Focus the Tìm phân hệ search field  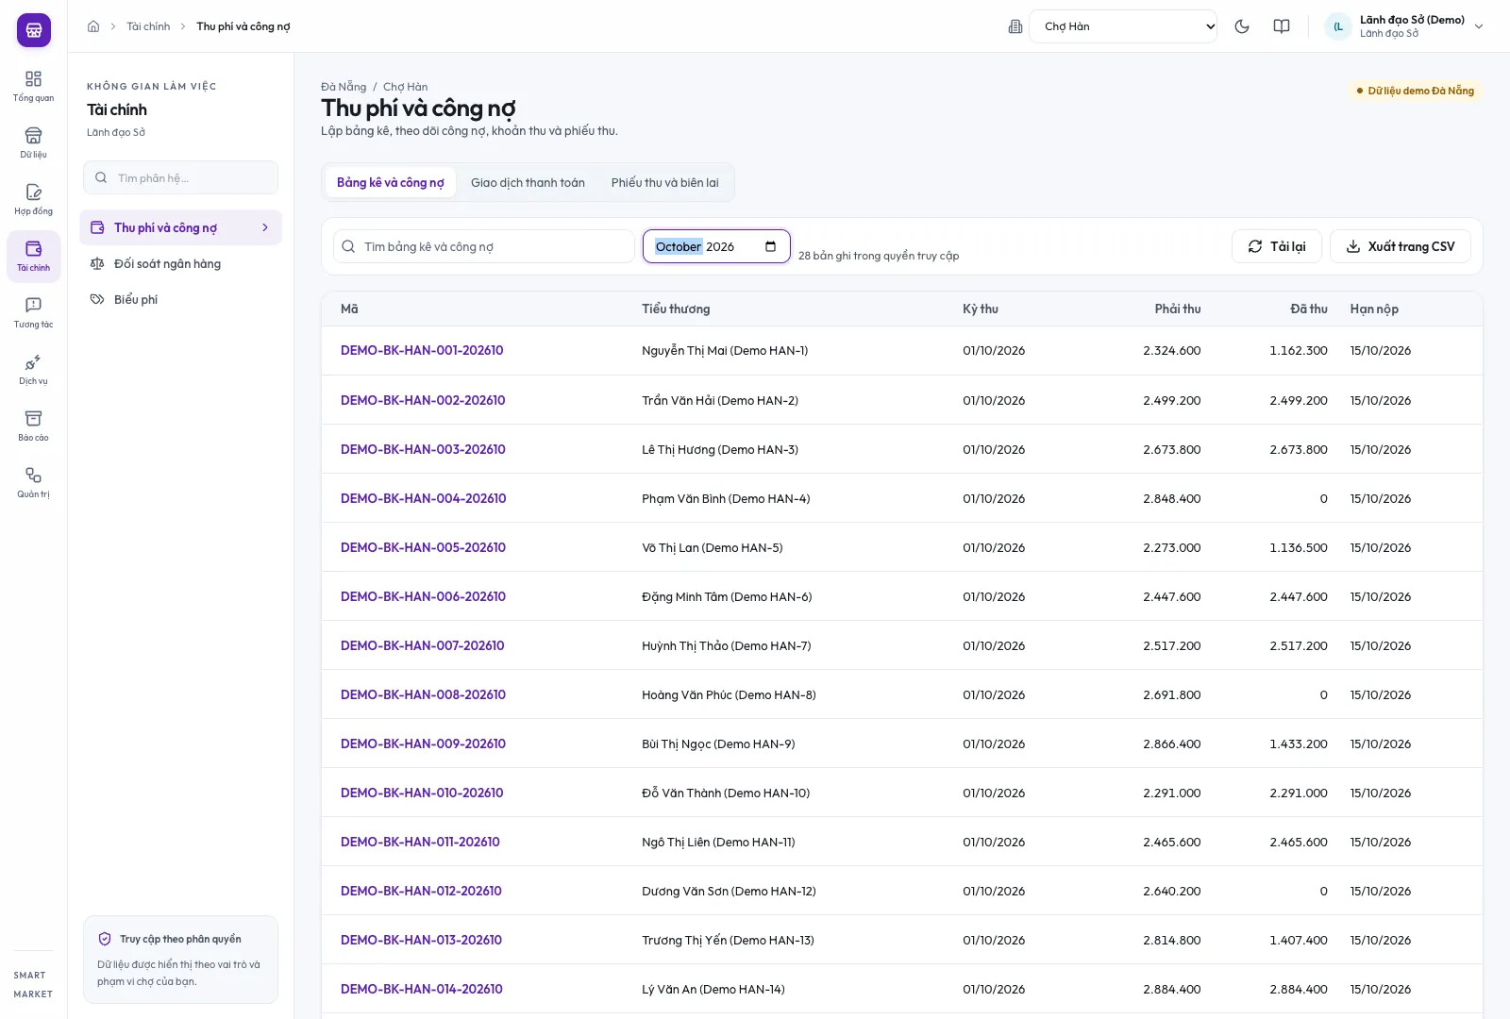click(181, 177)
